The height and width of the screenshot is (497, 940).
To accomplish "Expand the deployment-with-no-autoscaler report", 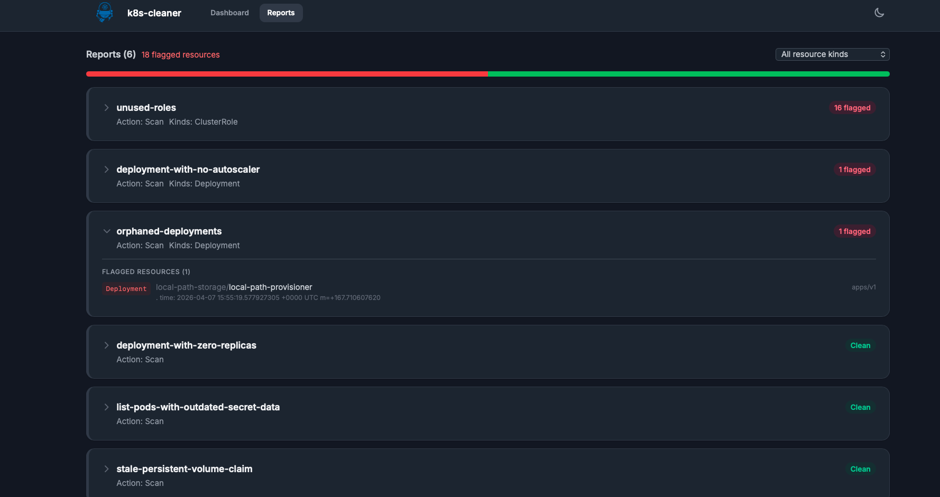I will pos(106,170).
